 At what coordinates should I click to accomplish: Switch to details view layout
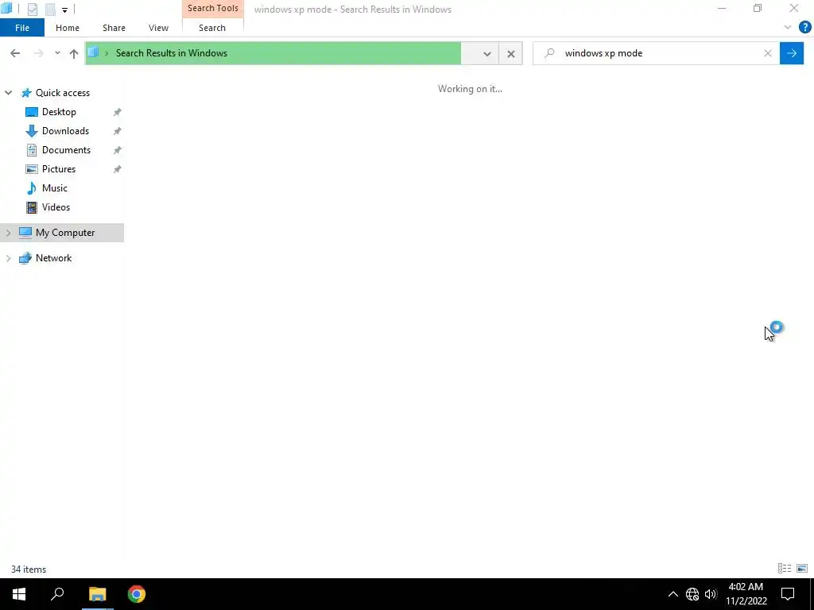click(785, 569)
